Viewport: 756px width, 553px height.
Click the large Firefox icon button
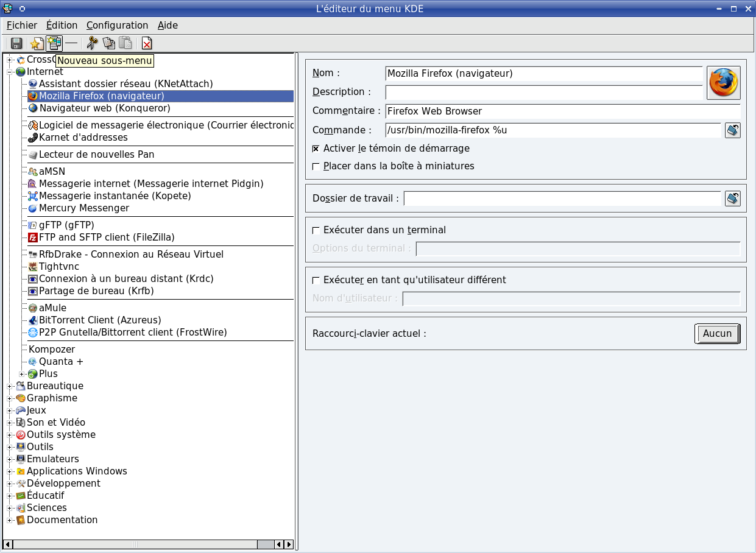click(x=724, y=83)
